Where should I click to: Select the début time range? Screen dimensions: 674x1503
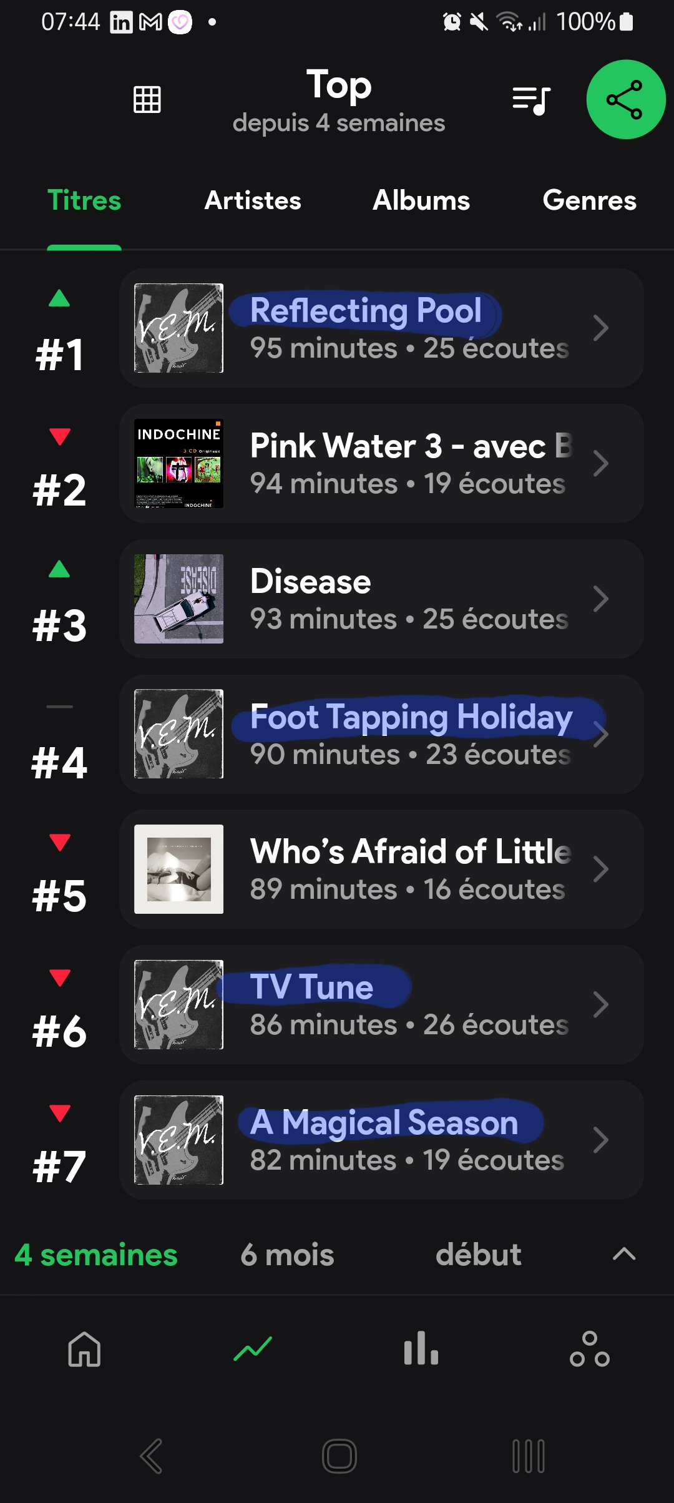[x=478, y=1255]
